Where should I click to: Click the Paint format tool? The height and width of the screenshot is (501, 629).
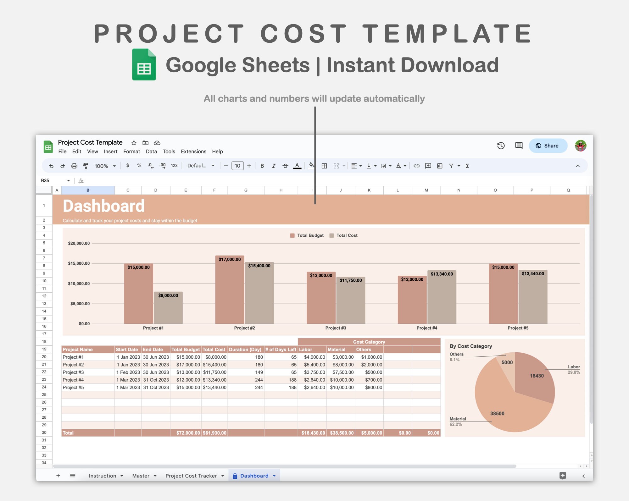[x=85, y=166]
